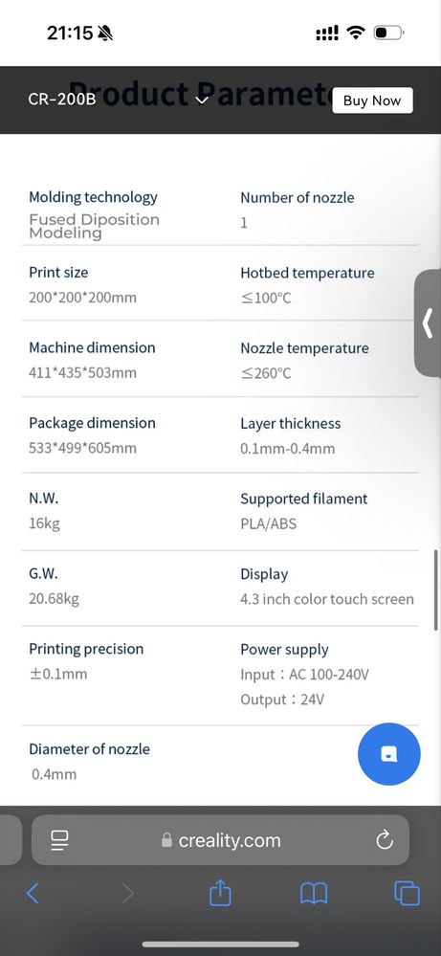Image resolution: width=441 pixels, height=956 pixels.
Task: Tap the Buy Now button
Action: (x=372, y=100)
